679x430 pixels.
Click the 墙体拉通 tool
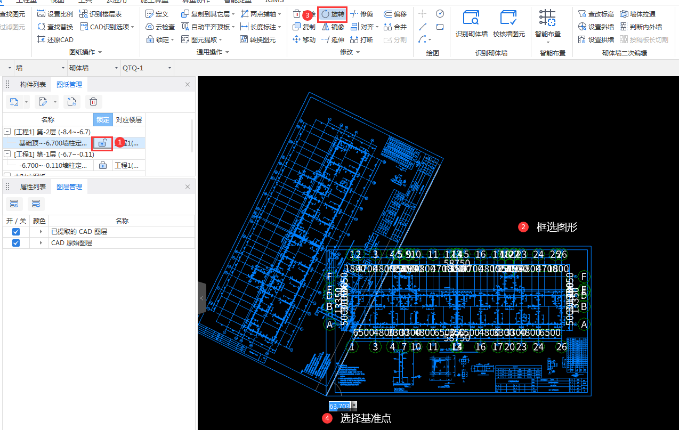pos(637,14)
